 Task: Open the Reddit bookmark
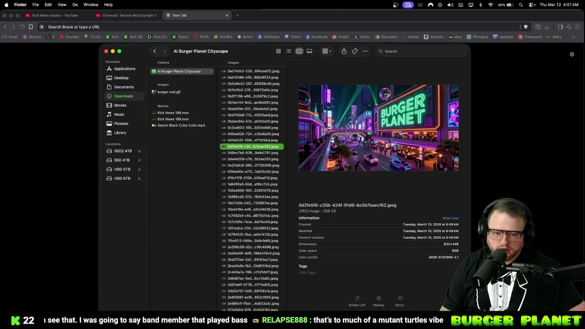click(x=340, y=37)
